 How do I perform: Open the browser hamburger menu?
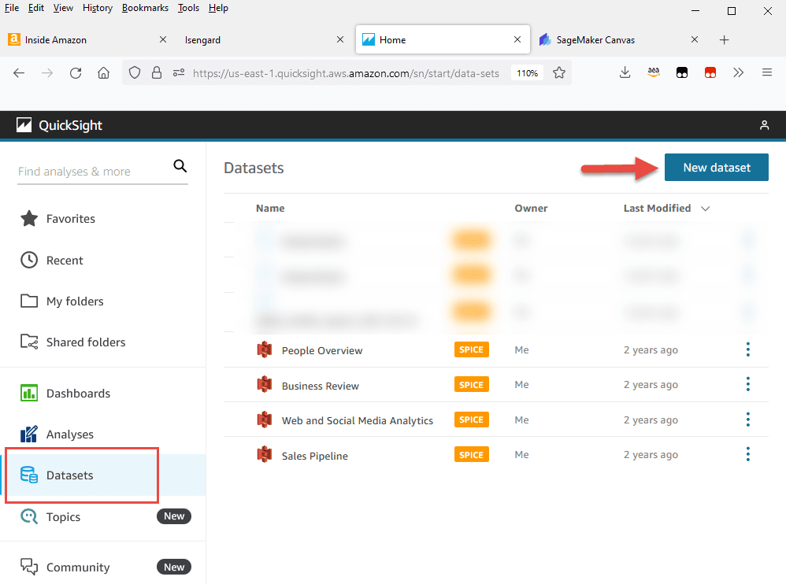[767, 73]
